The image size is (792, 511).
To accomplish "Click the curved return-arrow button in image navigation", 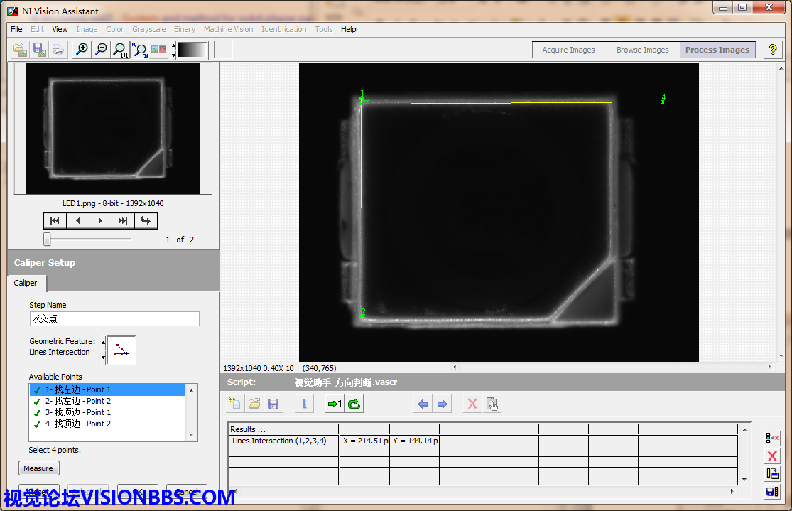I will click(x=146, y=220).
